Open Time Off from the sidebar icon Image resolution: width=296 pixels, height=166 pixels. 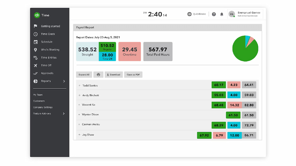(35, 65)
